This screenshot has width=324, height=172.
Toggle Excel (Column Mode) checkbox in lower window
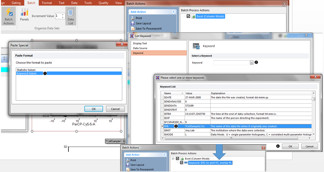coord(177,159)
